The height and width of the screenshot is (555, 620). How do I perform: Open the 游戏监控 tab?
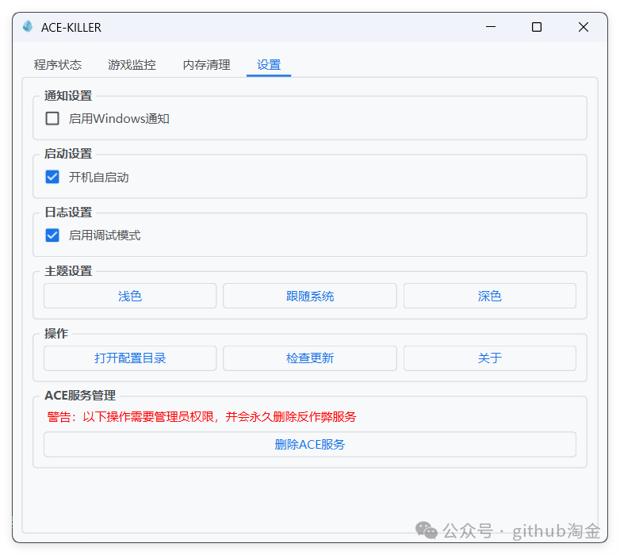pyautogui.click(x=132, y=64)
